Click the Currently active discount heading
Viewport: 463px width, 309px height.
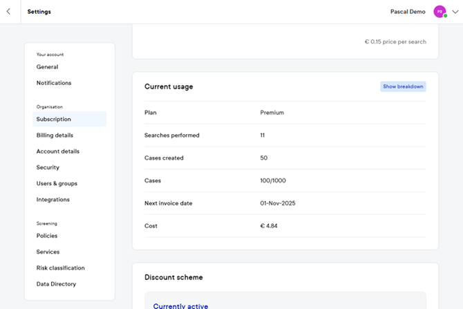click(x=180, y=306)
